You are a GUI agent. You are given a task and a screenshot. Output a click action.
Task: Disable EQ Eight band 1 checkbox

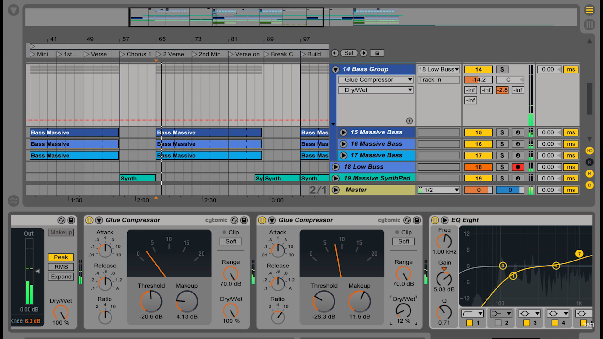(x=470, y=323)
